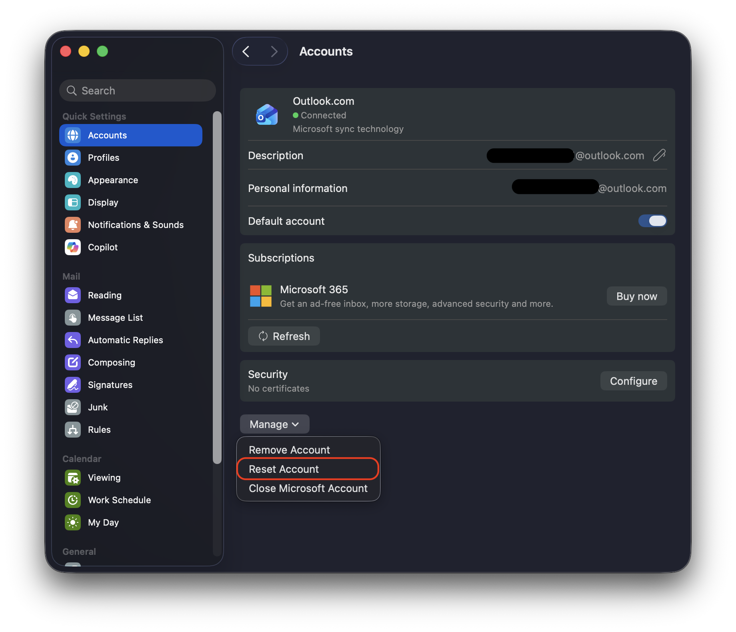Click the calendar Viewing icon

point(73,478)
